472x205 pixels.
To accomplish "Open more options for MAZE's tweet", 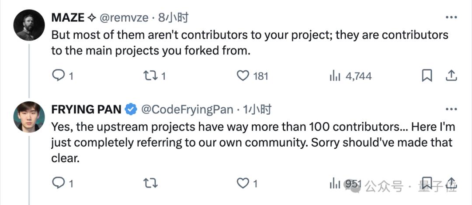I will coord(451,17).
